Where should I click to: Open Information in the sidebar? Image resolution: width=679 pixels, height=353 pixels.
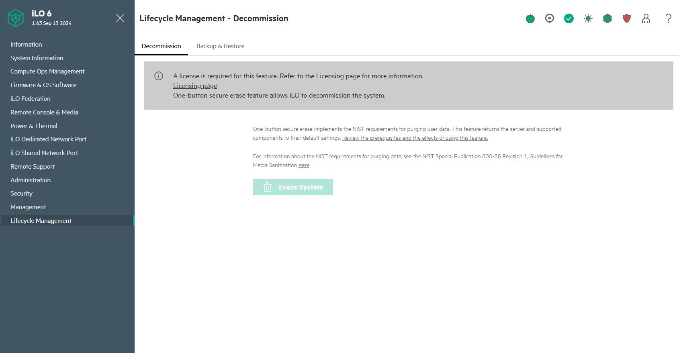coord(26,45)
